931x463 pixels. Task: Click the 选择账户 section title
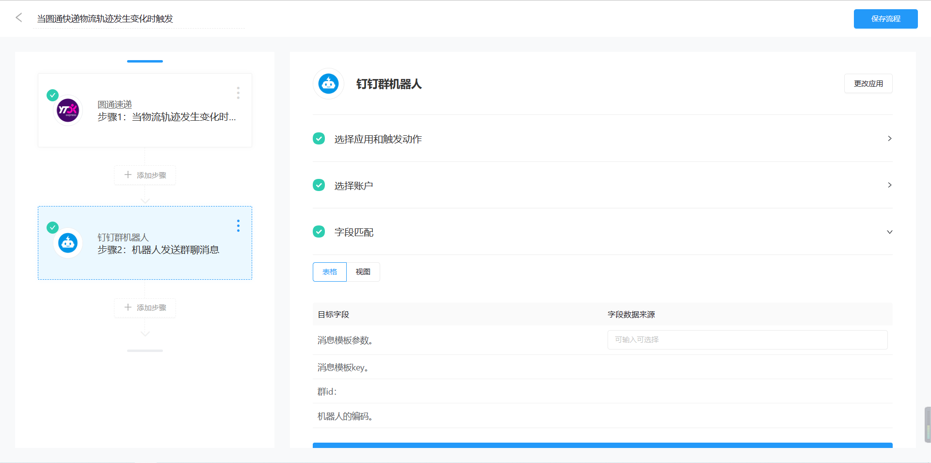353,186
